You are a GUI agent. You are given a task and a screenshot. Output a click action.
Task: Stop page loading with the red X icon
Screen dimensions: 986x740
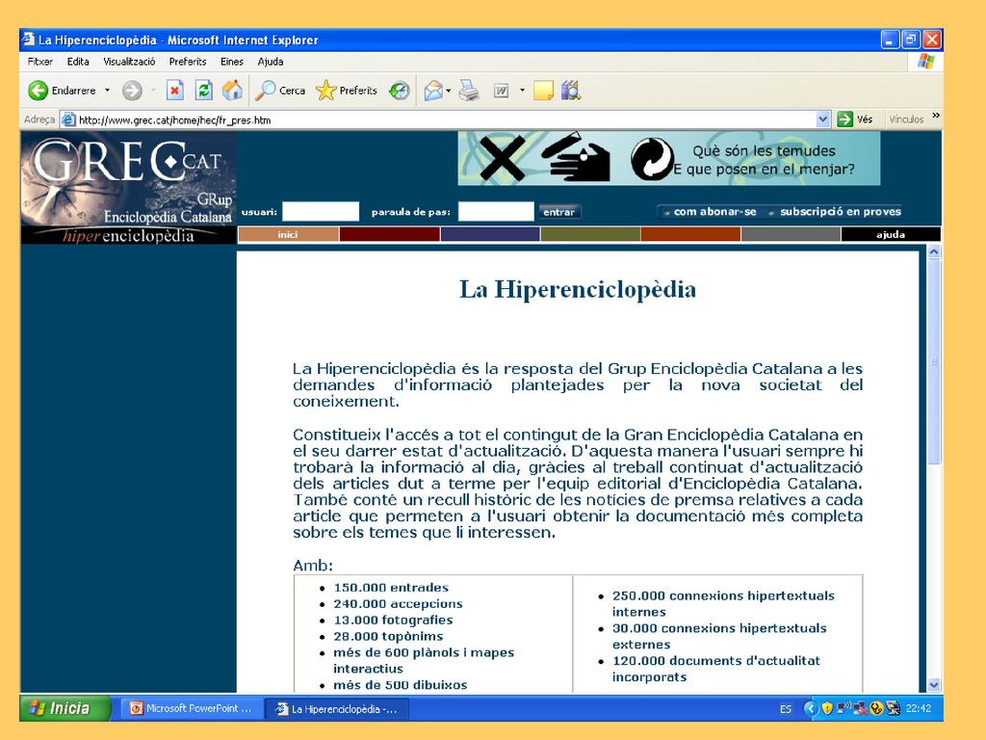175,91
